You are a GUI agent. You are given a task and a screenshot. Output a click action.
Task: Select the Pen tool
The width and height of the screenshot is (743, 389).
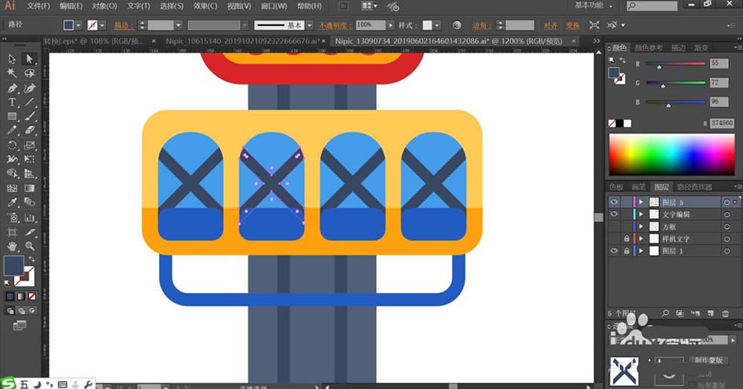point(13,88)
